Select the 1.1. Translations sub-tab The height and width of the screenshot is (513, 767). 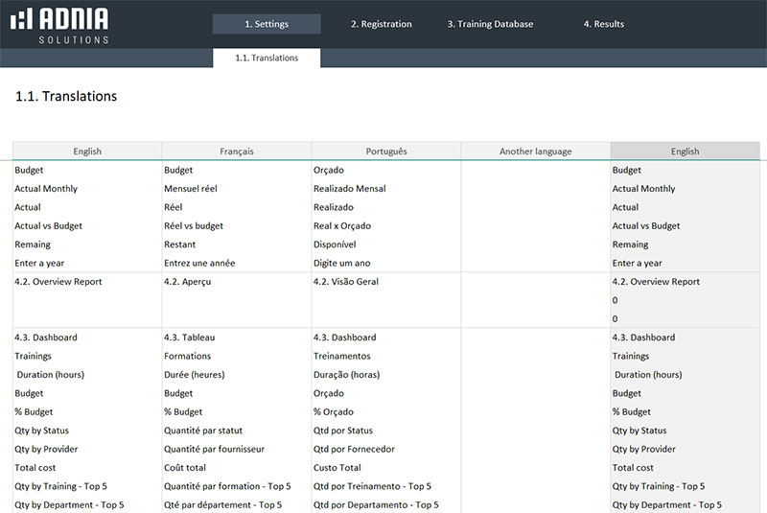[267, 58]
